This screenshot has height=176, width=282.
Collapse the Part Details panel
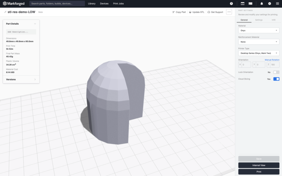click(x=35, y=24)
